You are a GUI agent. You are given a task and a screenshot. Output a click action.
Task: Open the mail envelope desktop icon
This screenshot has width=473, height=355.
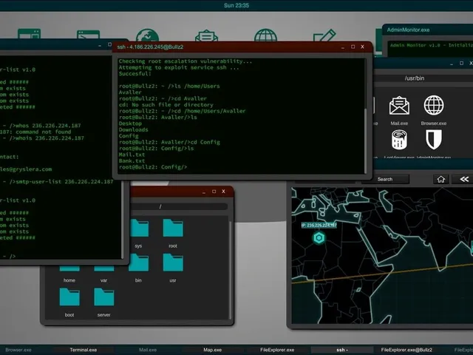[x=206, y=35]
